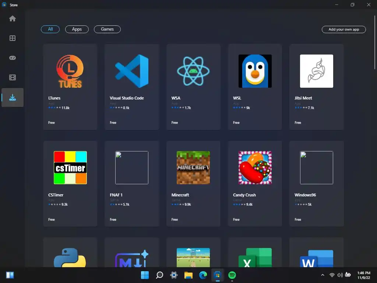Open File Explorer from taskbar

point(188,275)
